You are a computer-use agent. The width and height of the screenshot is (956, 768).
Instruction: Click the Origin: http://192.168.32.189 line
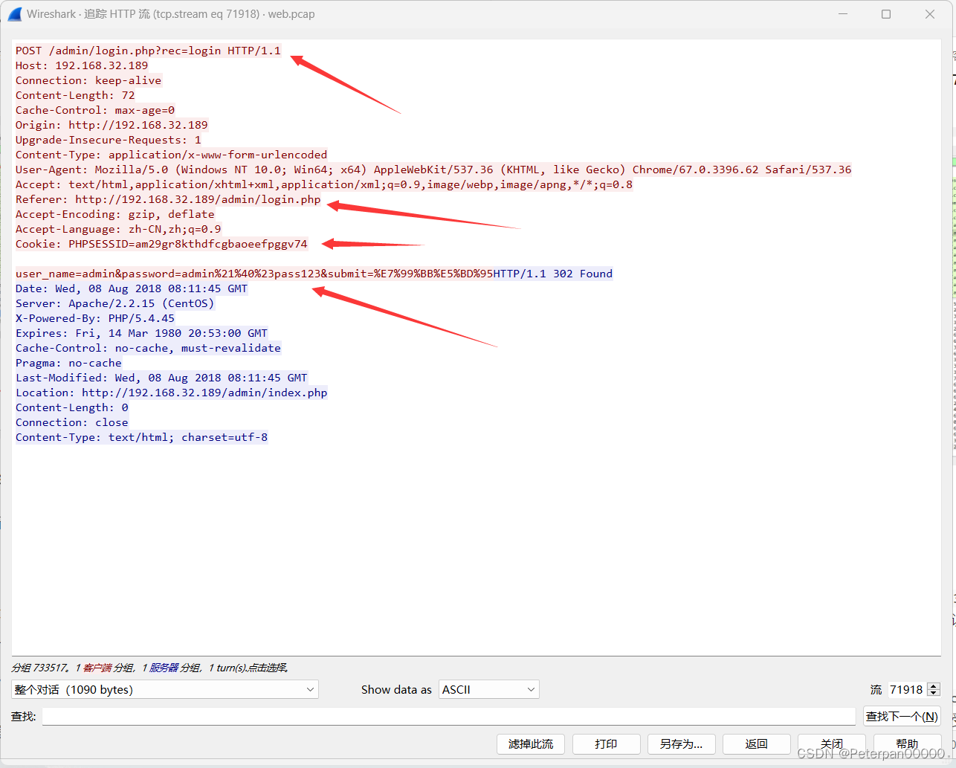[112, 125]
